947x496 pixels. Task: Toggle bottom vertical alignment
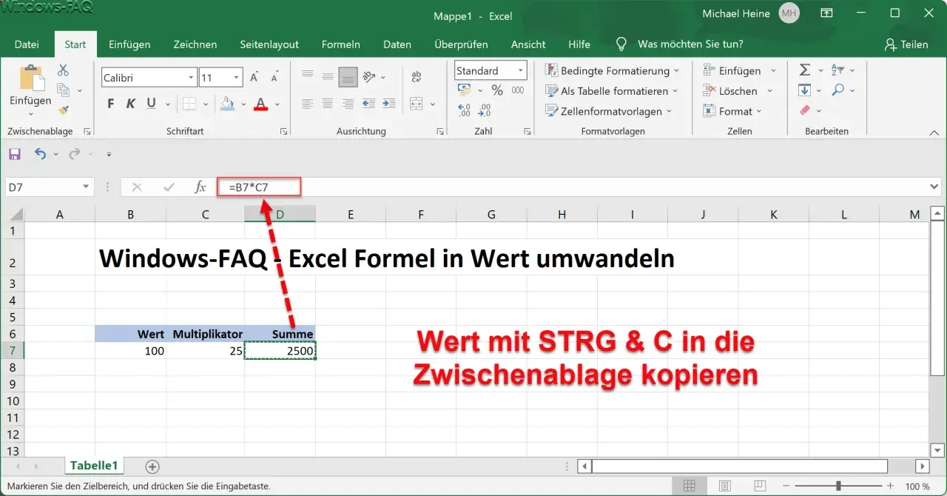[348, 76]
